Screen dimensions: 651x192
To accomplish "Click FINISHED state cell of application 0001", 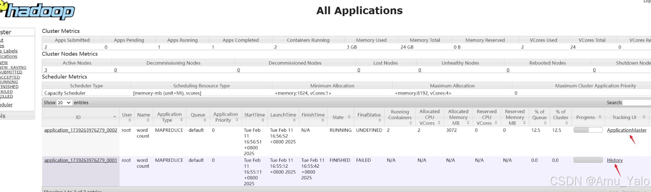I will click(x=340, y=160).
